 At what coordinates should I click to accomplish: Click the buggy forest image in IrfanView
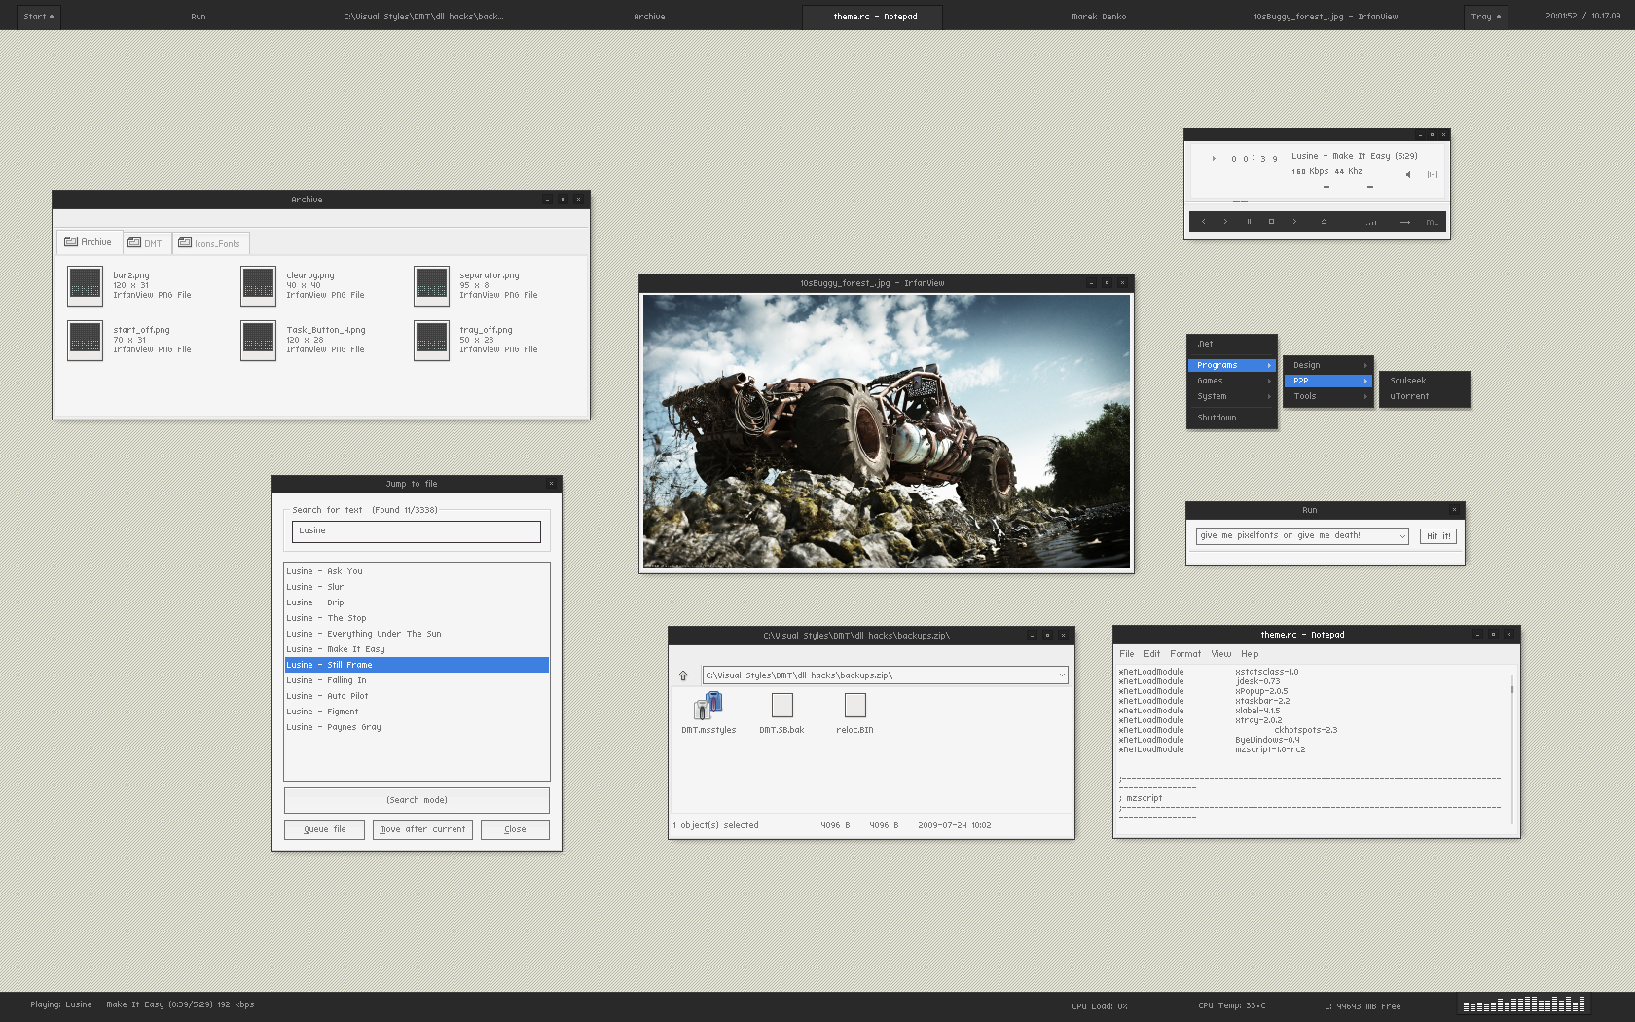pyautogui.click(x=887, y=432)
